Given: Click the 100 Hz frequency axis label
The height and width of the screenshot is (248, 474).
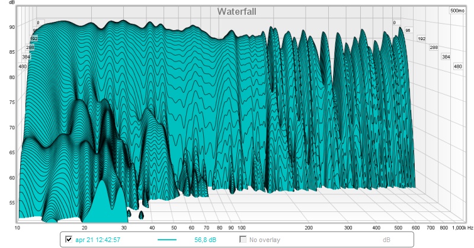Looking at the screenshot, I should [241, 228].
